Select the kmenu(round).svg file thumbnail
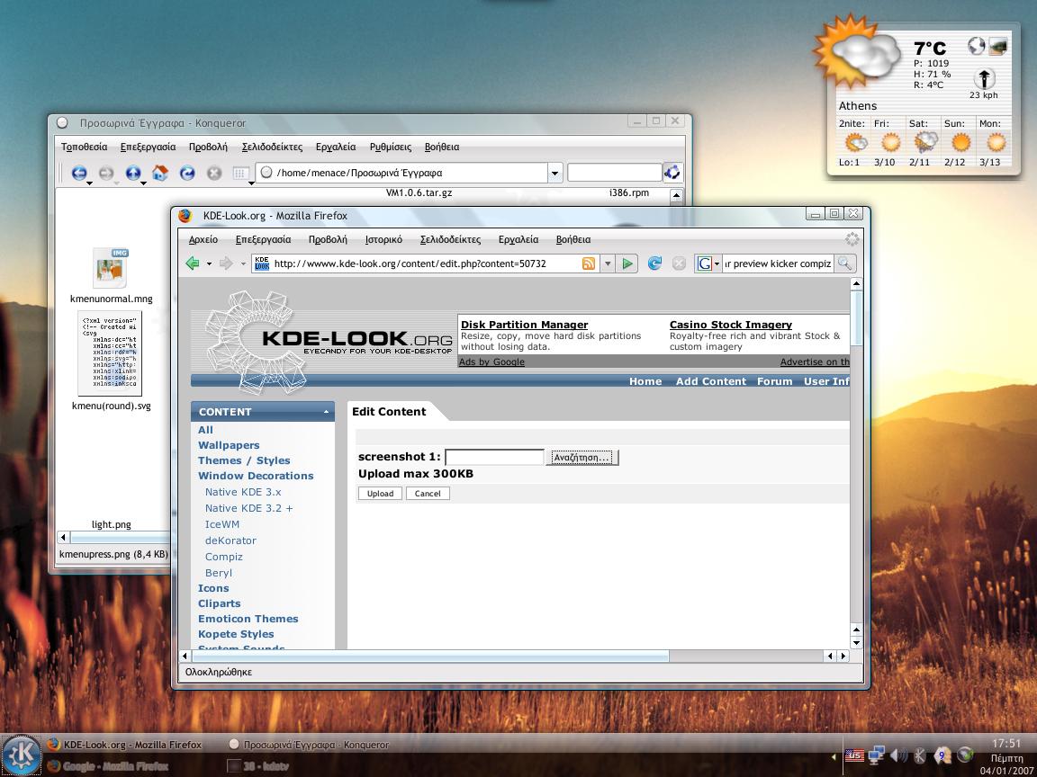The width and height of the screenshot is (1037, 777). (110, 353)
